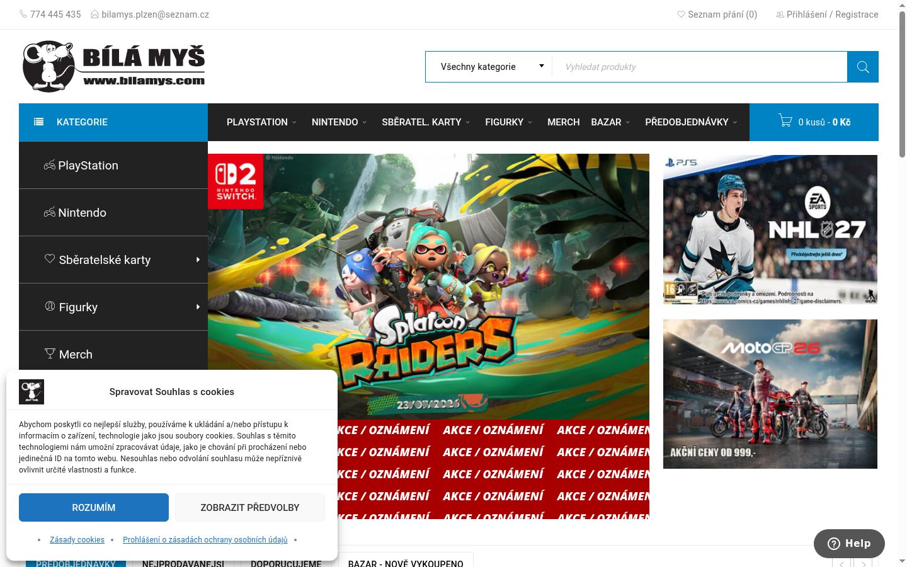
Task: Click the magnifier search button
Action: pos(863,67)
